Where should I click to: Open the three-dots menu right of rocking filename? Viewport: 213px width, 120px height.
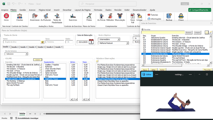pyautogui.click(x=190, y=75)
